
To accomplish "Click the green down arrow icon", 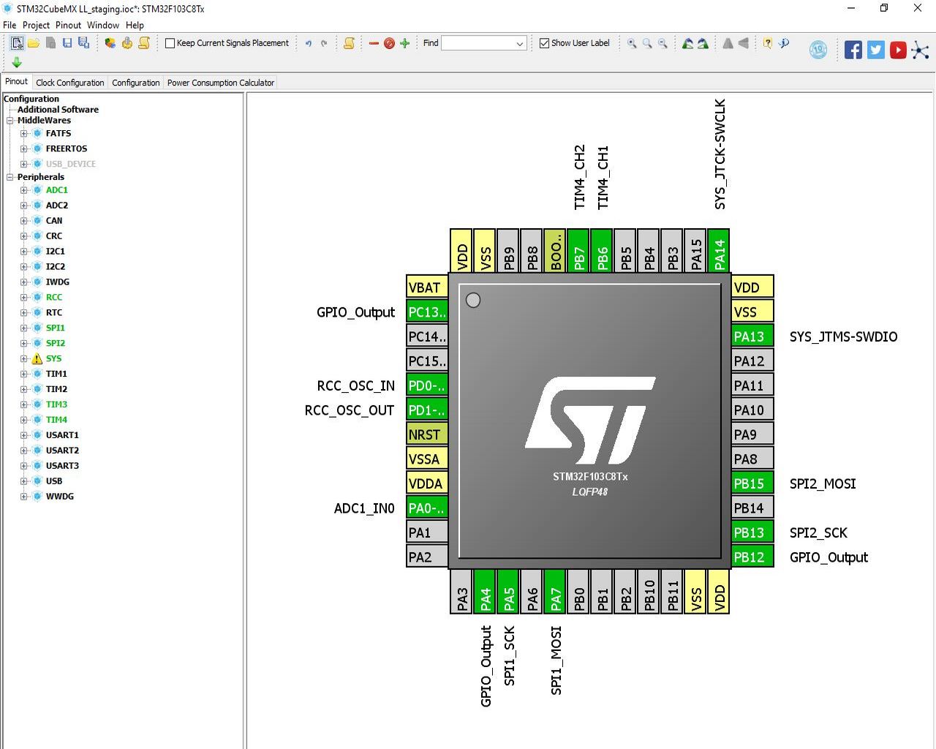I will click(x=17, y=62).
